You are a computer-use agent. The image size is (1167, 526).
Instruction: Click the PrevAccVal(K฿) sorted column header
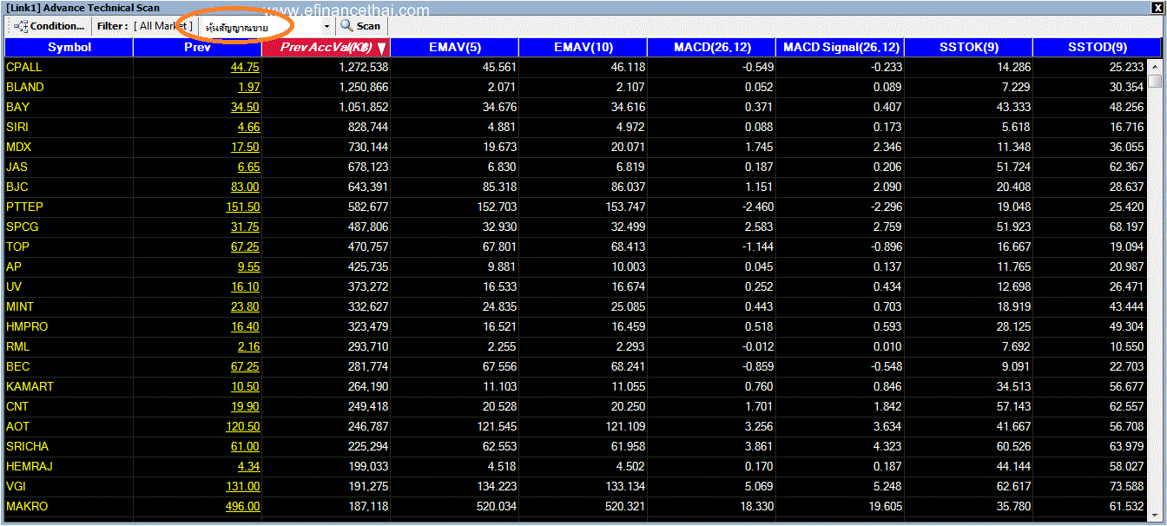(x=326, y=47)
